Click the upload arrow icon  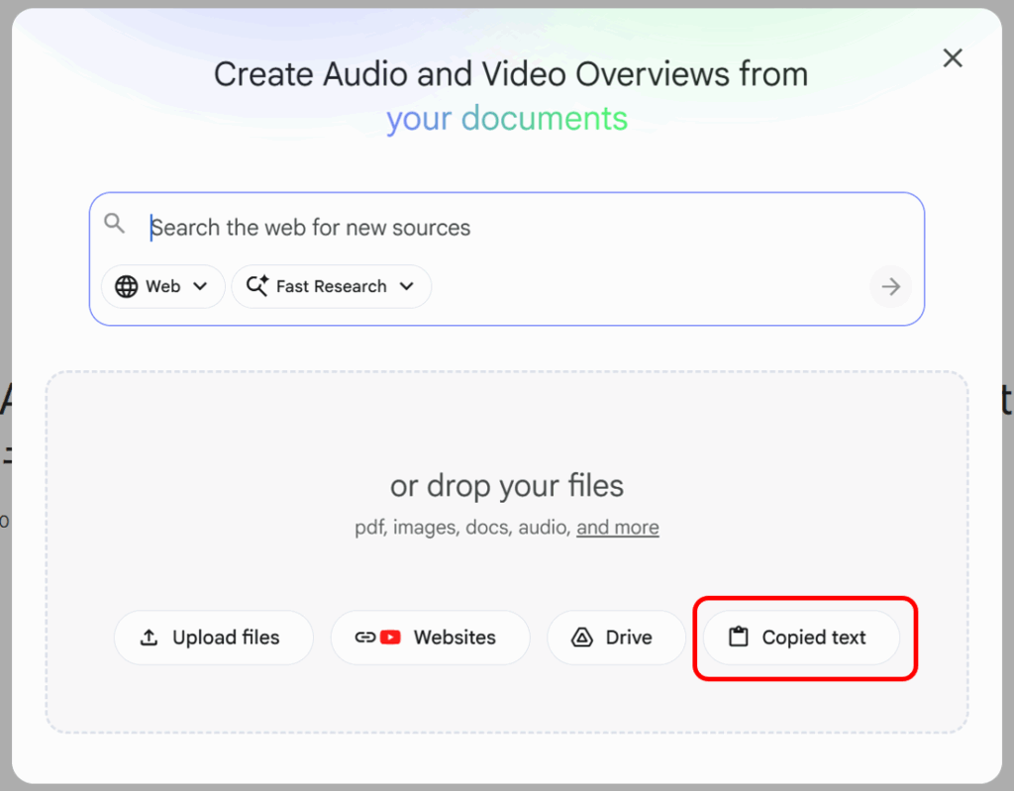(150, 638)
